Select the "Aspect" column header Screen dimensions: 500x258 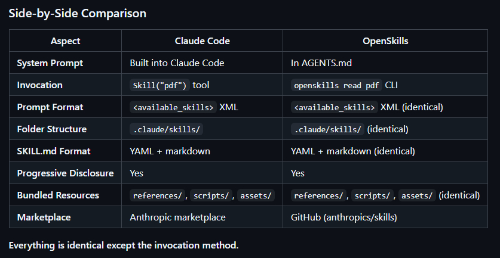(65, 41)
